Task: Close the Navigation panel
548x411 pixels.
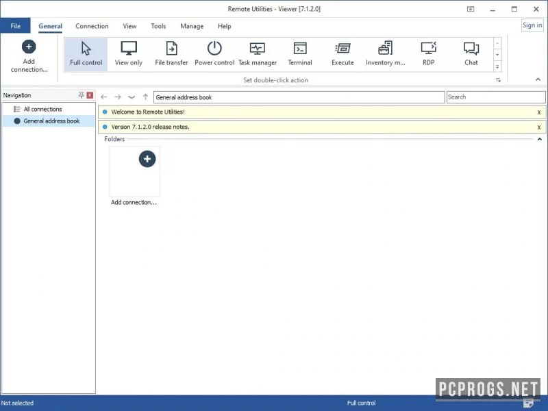Action: click(90, 95)
